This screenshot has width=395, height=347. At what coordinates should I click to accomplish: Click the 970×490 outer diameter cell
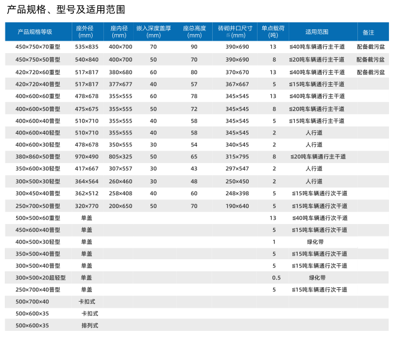[87, 156]
